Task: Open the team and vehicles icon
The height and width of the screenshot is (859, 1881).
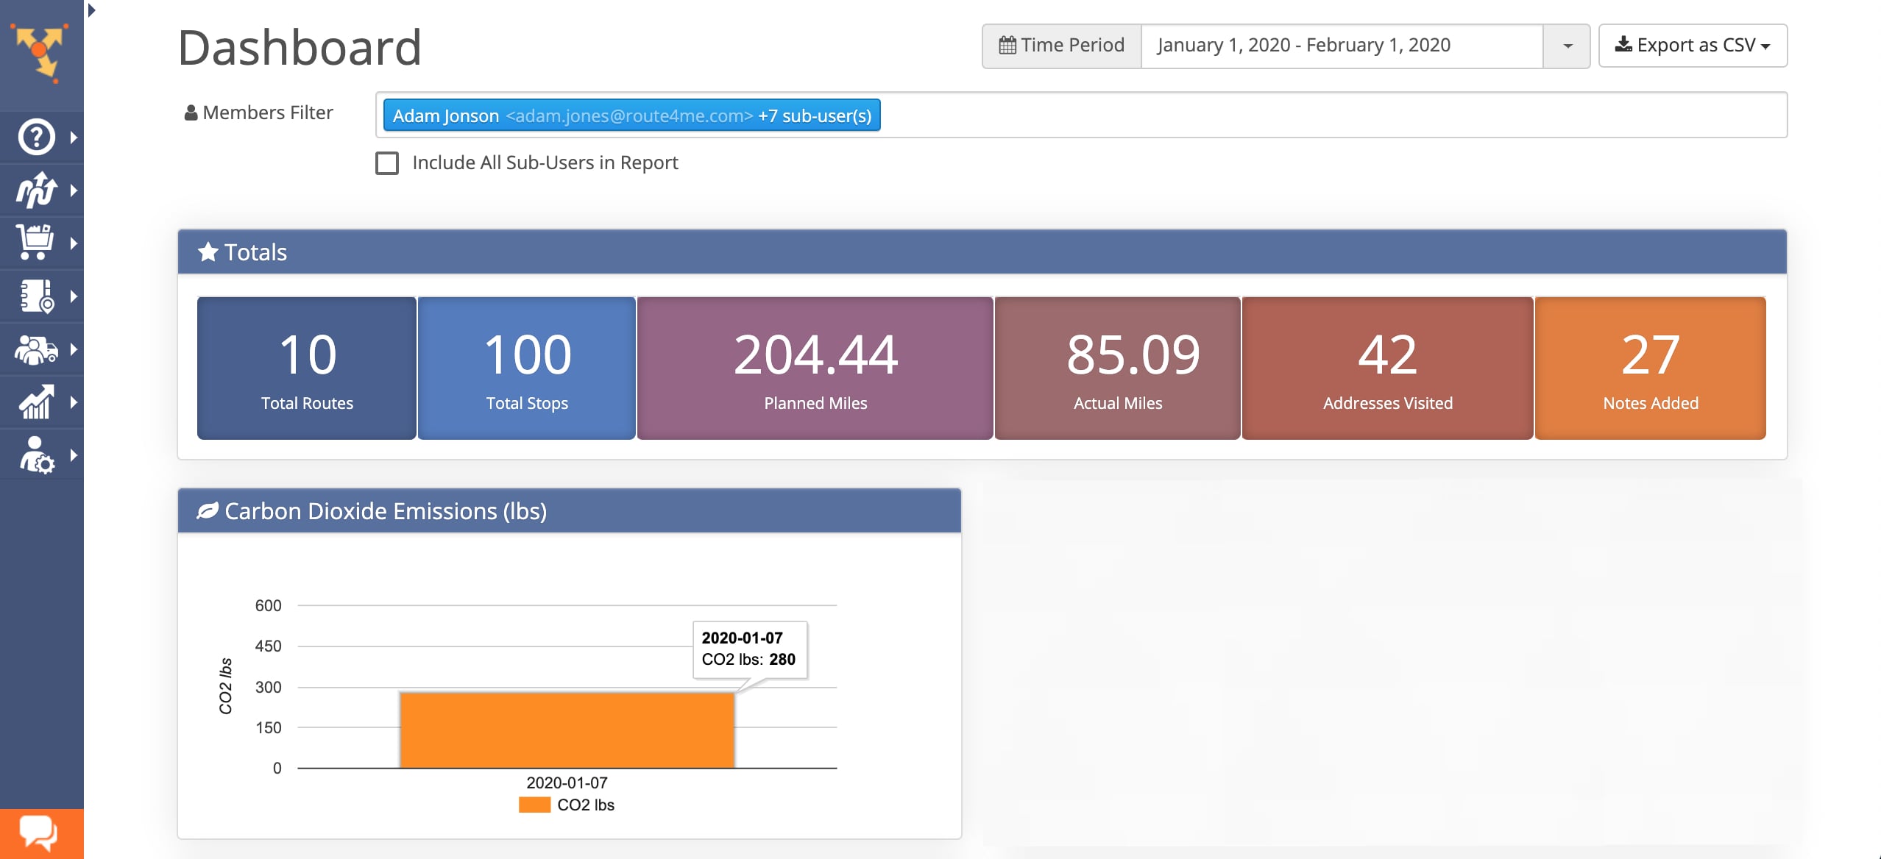Action: [36, 349]
